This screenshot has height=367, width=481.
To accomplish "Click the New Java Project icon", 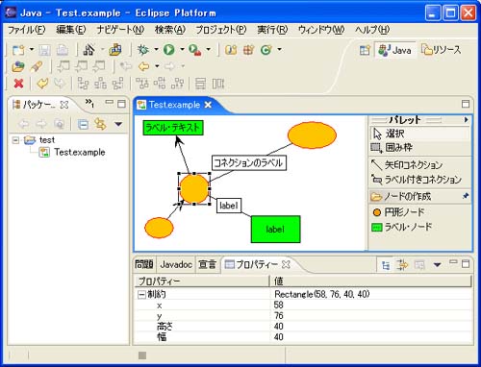I will pos(231,50).
